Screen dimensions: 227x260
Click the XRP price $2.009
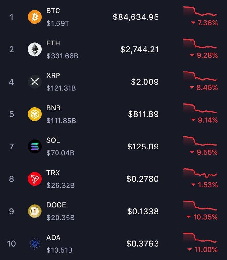pos(145,82)
